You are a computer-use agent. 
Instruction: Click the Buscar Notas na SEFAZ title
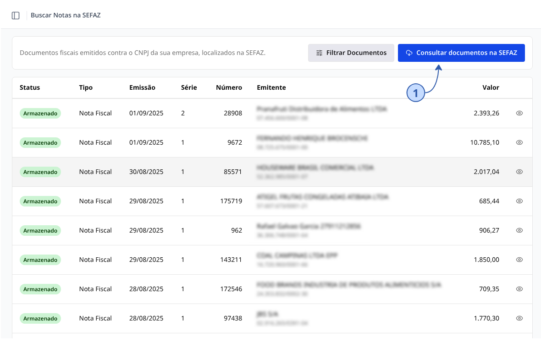[x=66, y=15]
